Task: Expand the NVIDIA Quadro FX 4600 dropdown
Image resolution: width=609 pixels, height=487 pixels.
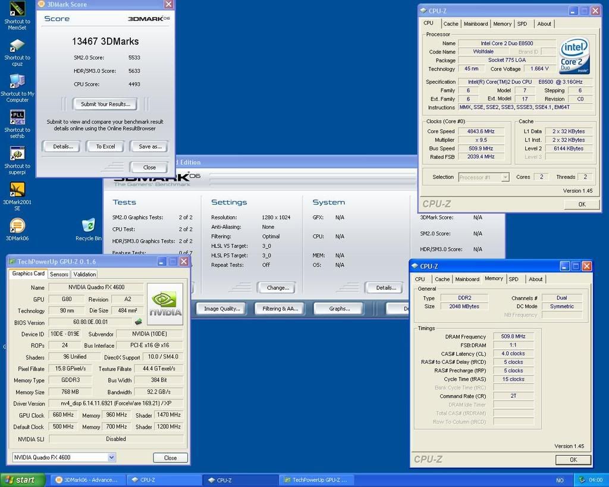Action: (111, 457)
